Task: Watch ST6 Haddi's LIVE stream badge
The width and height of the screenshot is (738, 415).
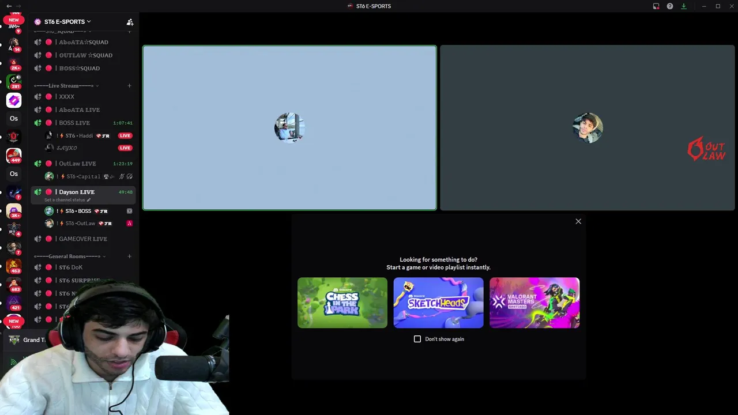Action: [125, 135]
